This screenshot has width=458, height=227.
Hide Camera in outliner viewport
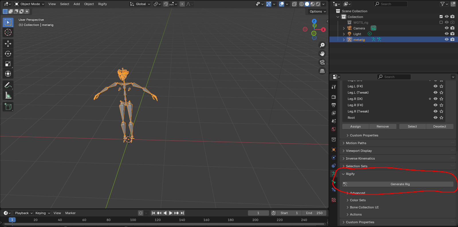point(447,28)
